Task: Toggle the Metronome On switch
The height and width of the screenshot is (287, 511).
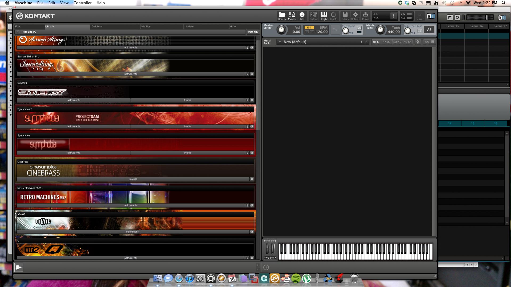Action: click(x=359, y=28)
